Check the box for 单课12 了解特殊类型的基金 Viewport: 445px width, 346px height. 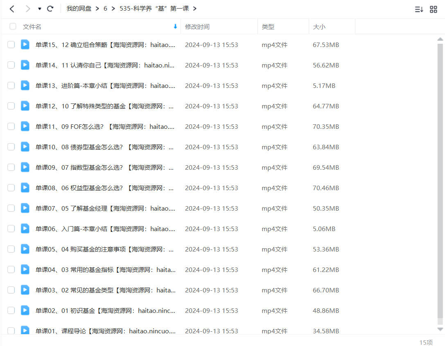coord(11,106)
